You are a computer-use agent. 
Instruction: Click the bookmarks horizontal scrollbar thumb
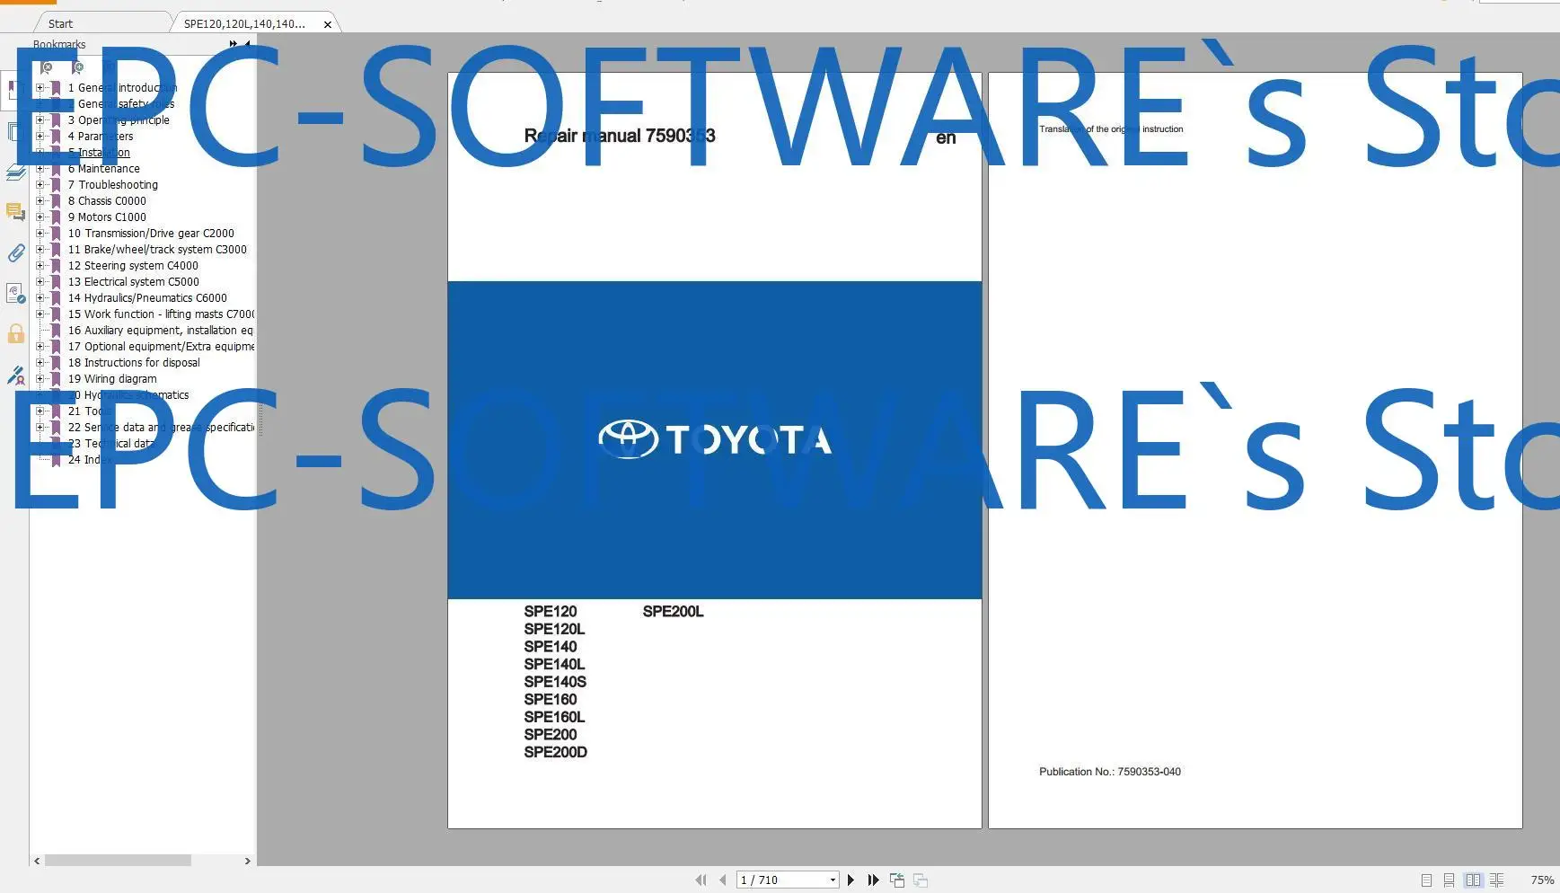[118, 861]
